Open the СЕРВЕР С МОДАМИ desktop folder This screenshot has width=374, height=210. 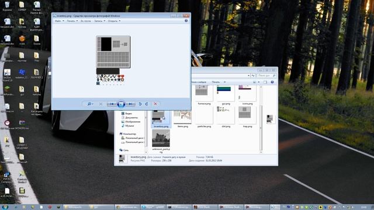[22, 143]
